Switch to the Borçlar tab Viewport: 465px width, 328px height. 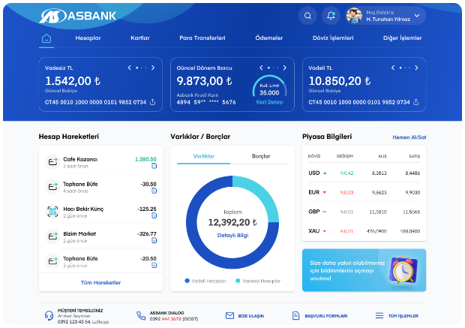pyautogui.click(x=261, y=156)
